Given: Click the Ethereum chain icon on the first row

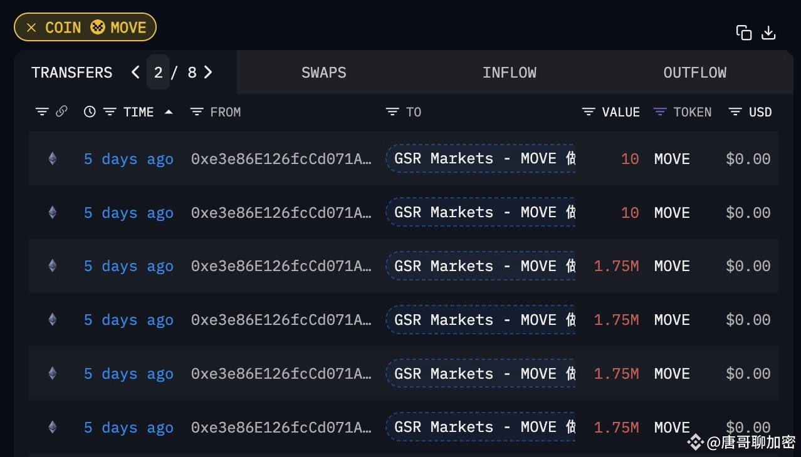Looking at the screenshot, I should click(x=52, y=158).
